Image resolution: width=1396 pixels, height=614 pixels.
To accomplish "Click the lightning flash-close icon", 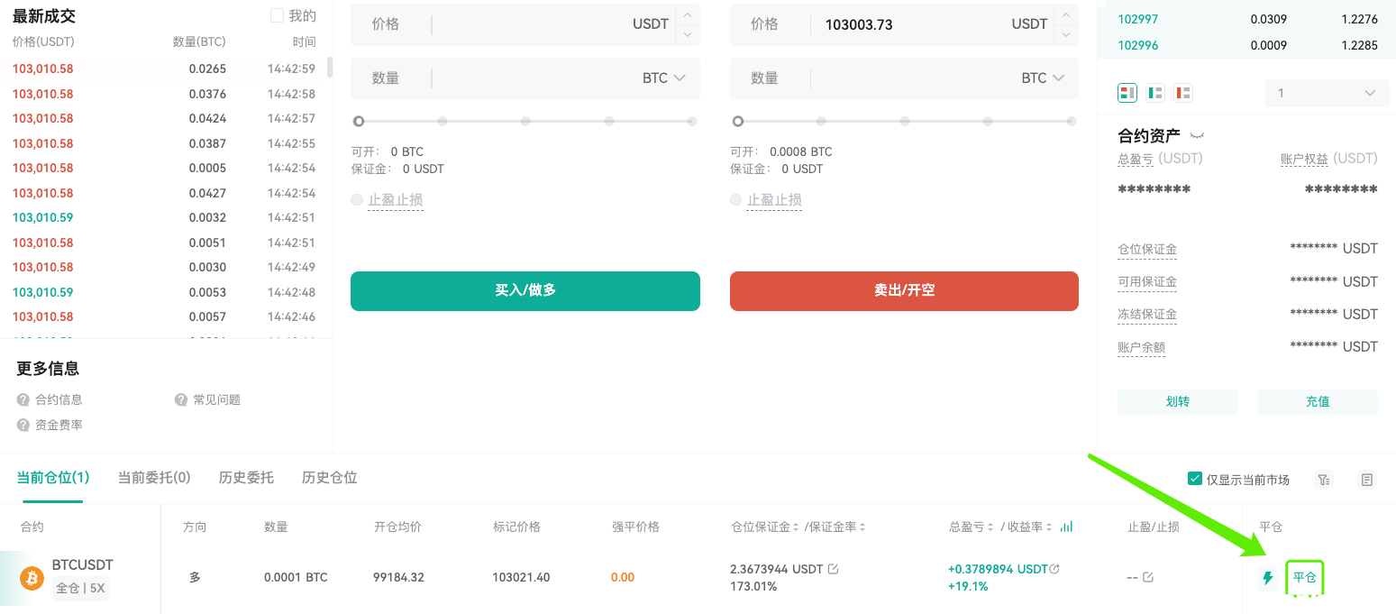I will 1268,578.
